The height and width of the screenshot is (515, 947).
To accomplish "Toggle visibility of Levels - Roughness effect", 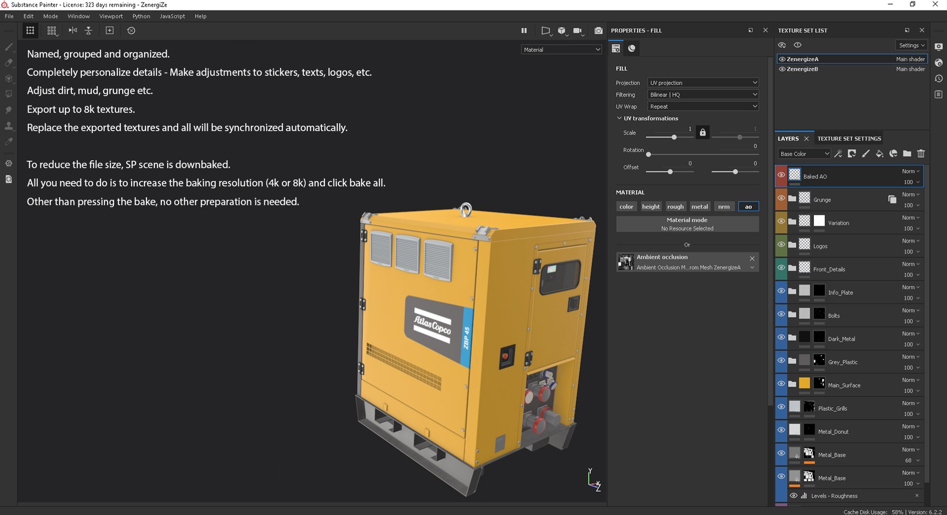I will [794, 496].
